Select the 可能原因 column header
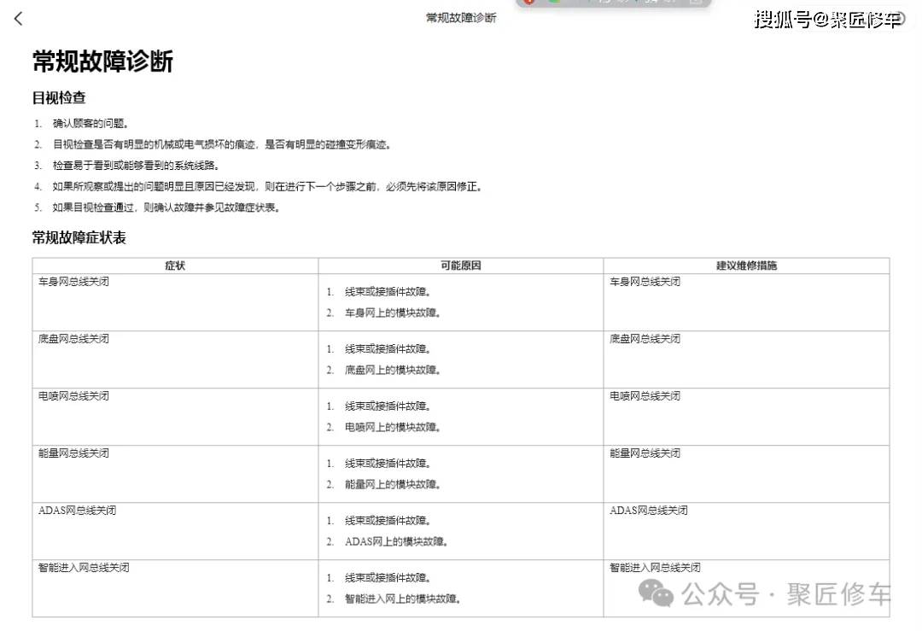Image resolution: width=922 pixels, height=631 pixels. click(x=460, y=266)
